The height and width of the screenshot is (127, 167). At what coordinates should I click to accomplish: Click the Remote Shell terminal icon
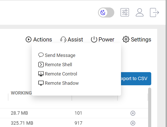coord(41,64)
